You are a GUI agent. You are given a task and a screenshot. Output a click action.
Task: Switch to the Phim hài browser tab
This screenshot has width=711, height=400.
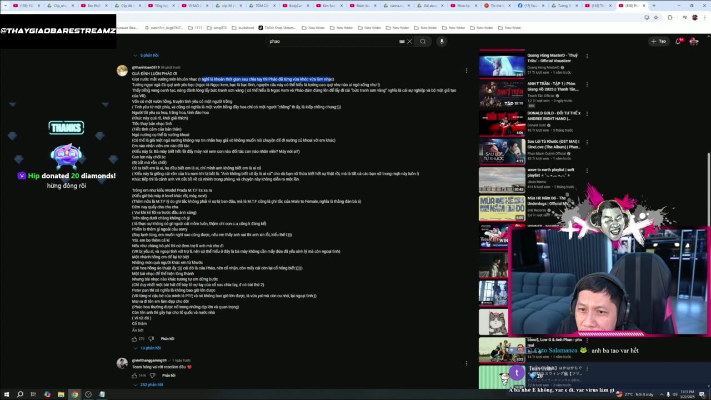pyautogui.click(x=464, y=6)
